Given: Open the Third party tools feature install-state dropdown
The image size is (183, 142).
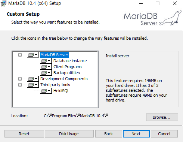Looking at the screenshot, I should coord(33,85).
